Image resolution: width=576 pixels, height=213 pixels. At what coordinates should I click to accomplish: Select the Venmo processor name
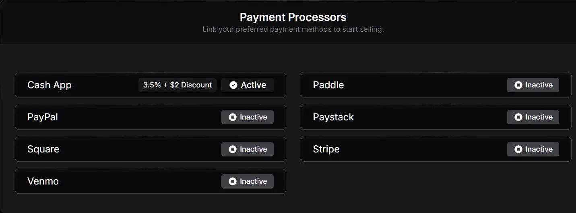coord(43,181)
